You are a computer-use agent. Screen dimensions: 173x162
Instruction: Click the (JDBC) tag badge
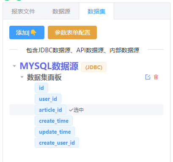coord(94,67)
